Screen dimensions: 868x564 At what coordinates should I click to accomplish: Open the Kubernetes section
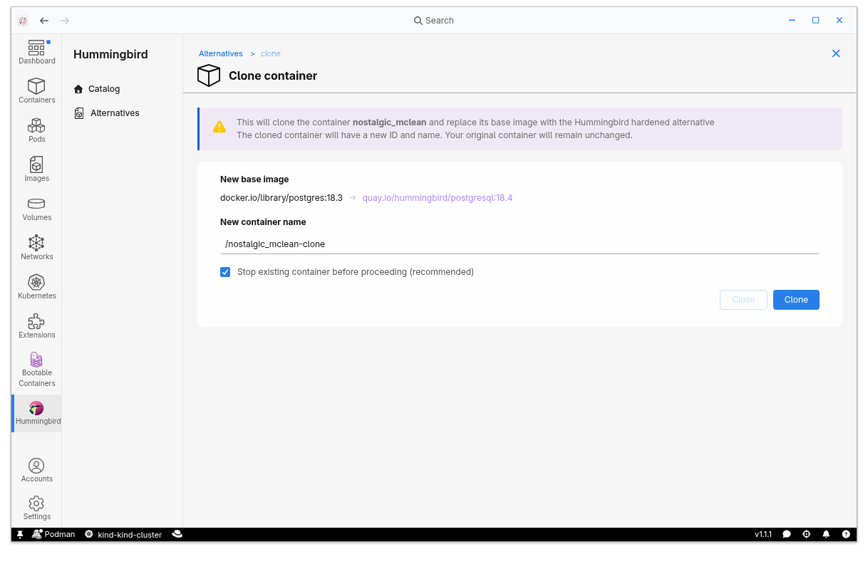36,287
